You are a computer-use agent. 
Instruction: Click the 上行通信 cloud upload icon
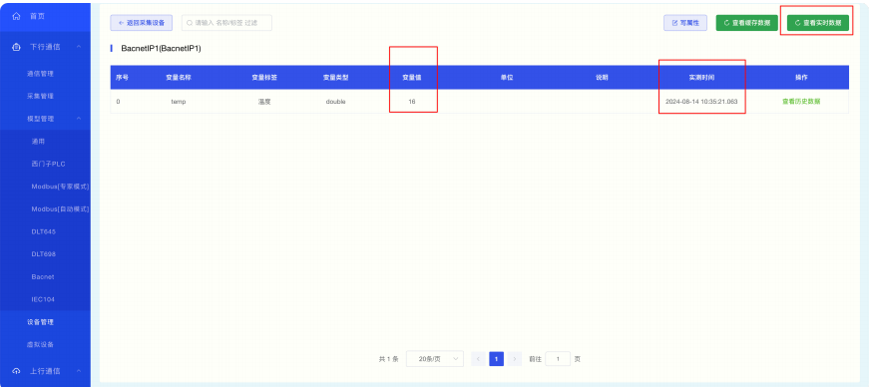click(x=16, y=371)
